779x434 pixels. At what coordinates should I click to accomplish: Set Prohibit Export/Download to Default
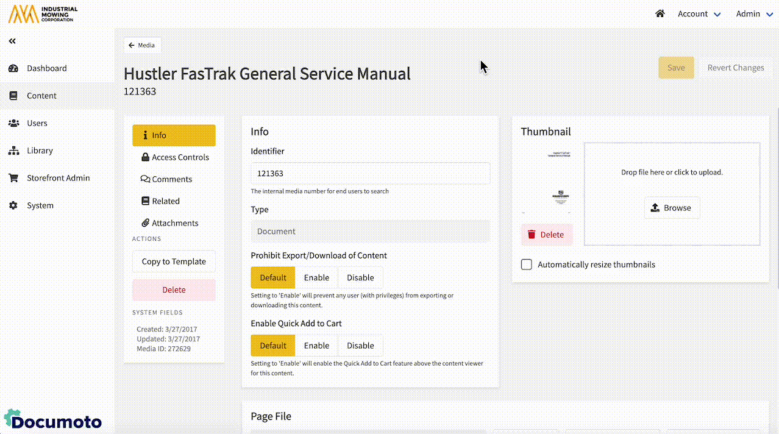(x=272, y=277)
